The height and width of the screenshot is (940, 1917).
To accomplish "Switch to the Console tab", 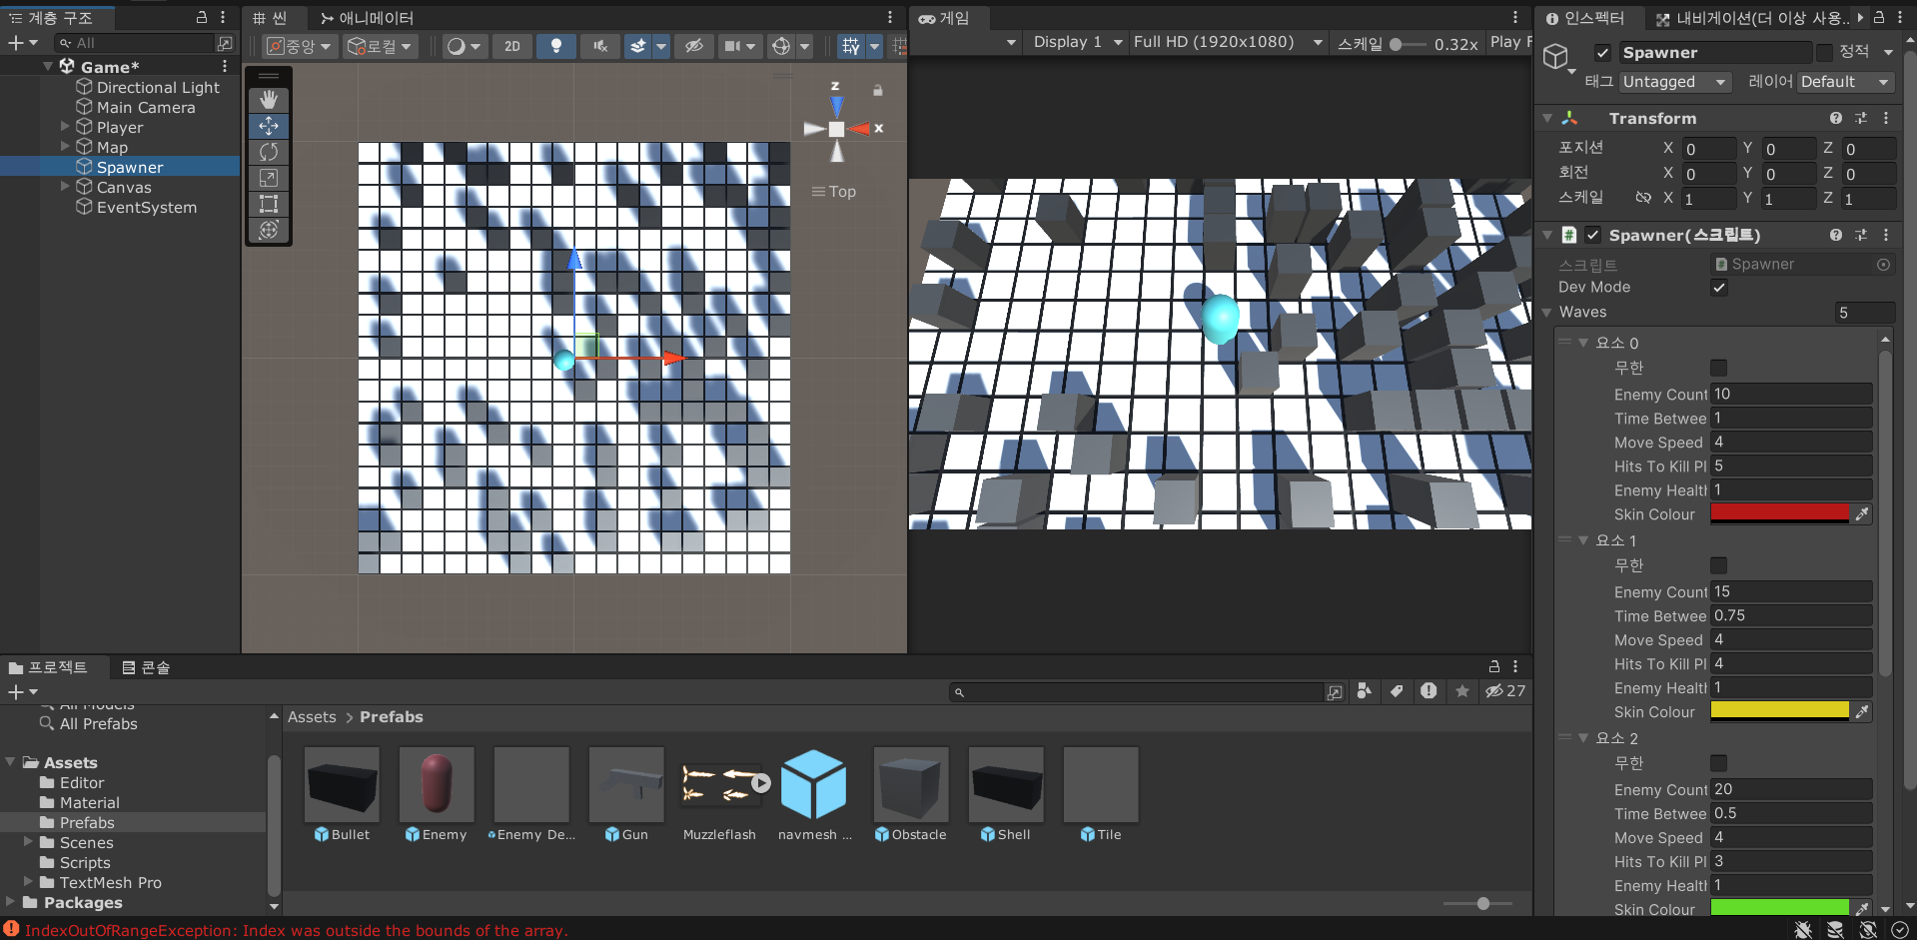I will (146, 667).
